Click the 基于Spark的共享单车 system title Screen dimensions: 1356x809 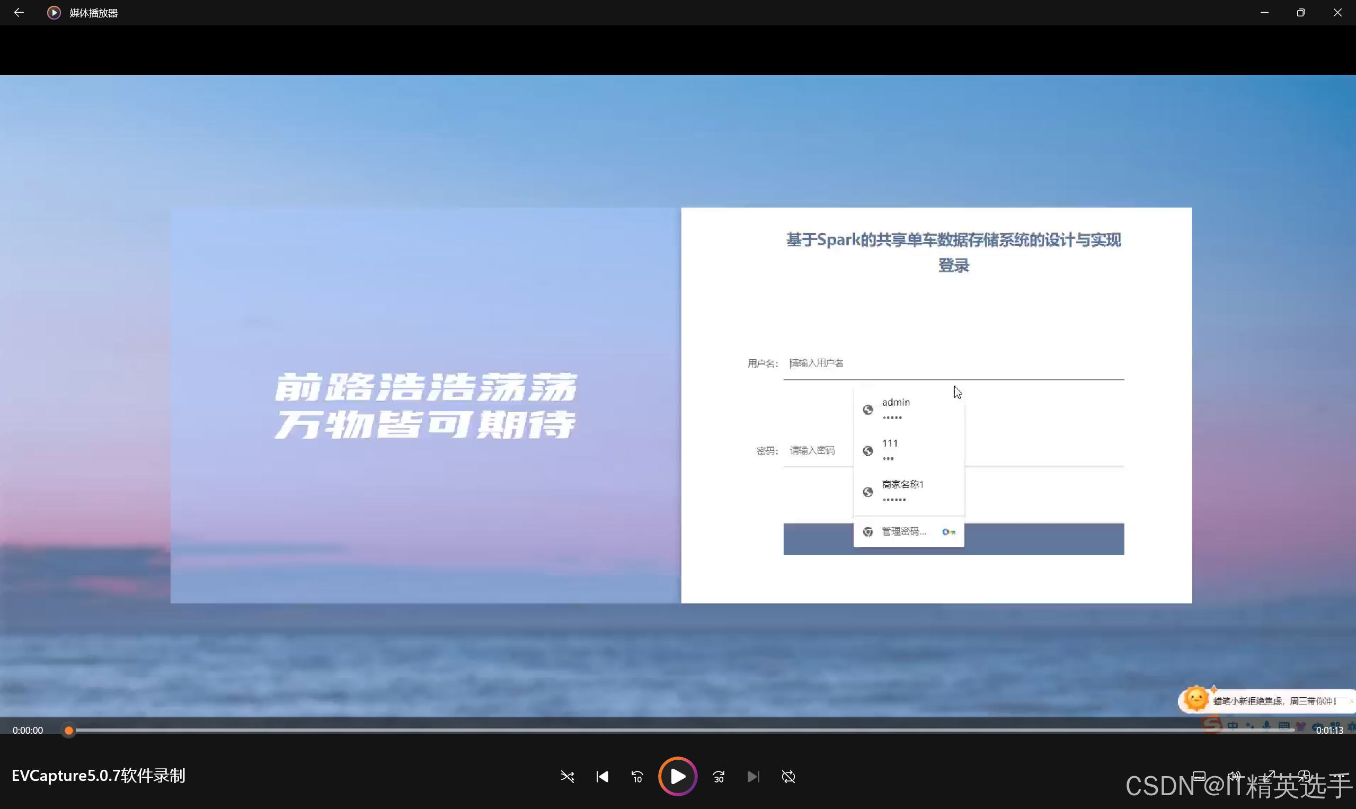pos(954,240)
